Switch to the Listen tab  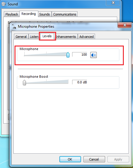(x=34, y=37)
